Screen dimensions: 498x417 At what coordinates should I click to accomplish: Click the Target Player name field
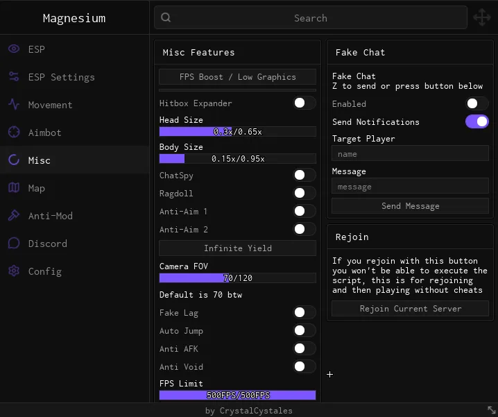[411, 153]
